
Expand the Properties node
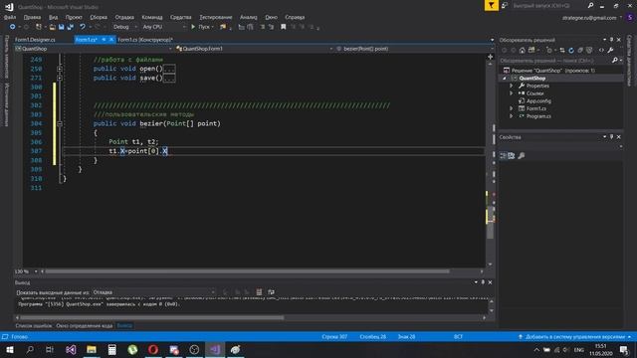click(x=512, y=86)
